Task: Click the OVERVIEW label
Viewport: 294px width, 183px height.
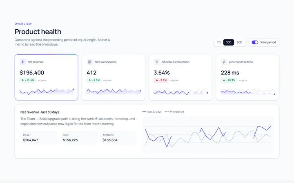Action: point(23,24)
